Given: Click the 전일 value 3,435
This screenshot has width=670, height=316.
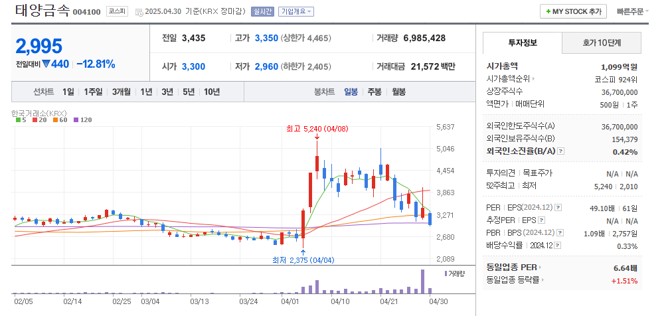Looking at the screenshot, I should click(x=194, y=38).
